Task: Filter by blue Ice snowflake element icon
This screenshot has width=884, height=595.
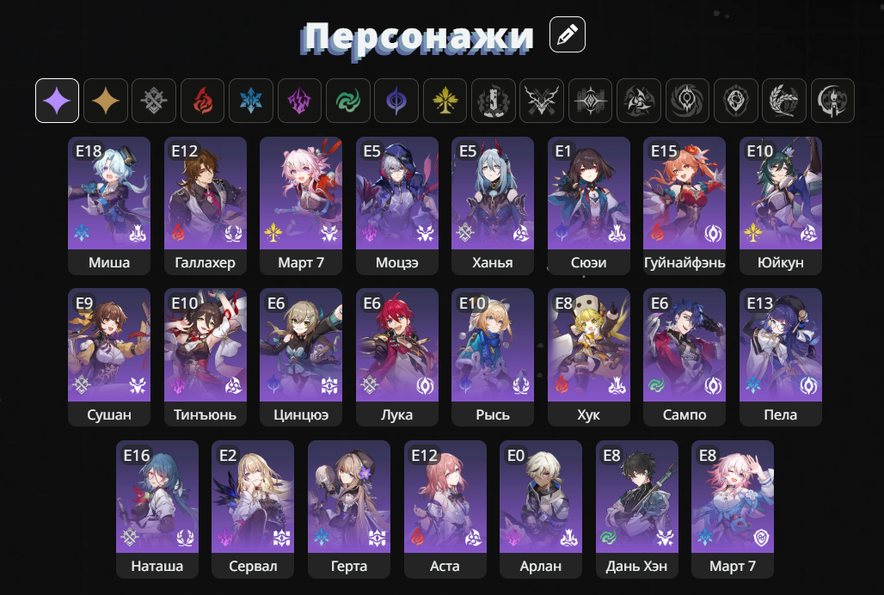Action: pyautogui.click(x=251, y=101)
